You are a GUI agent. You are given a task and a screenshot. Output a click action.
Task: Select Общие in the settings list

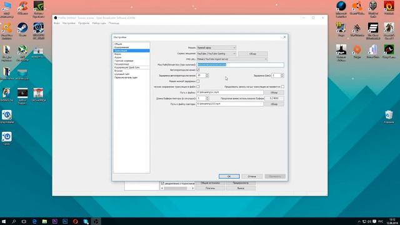tap(131, 44)
